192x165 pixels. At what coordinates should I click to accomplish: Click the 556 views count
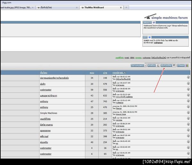click(105, 90)
